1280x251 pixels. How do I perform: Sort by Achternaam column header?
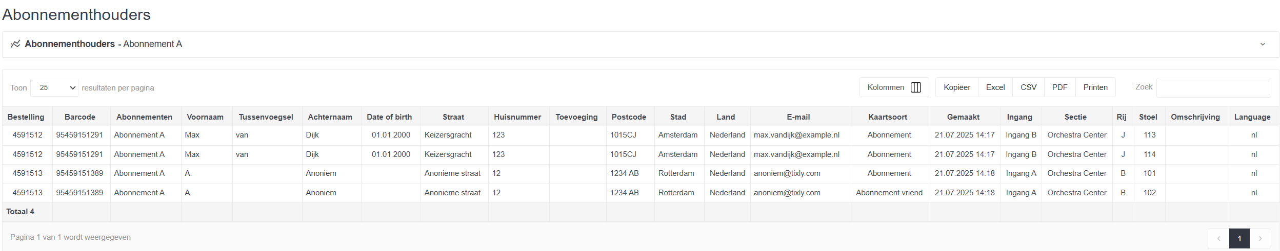click(x=330, y=117)
